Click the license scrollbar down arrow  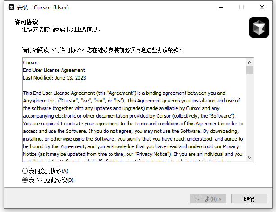click(249, 158)
